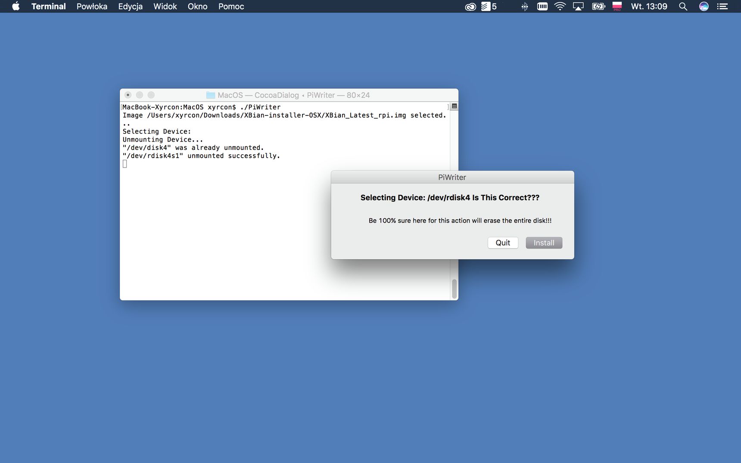
Task: Open the Wi-Fi status menu
Action: 560,6
